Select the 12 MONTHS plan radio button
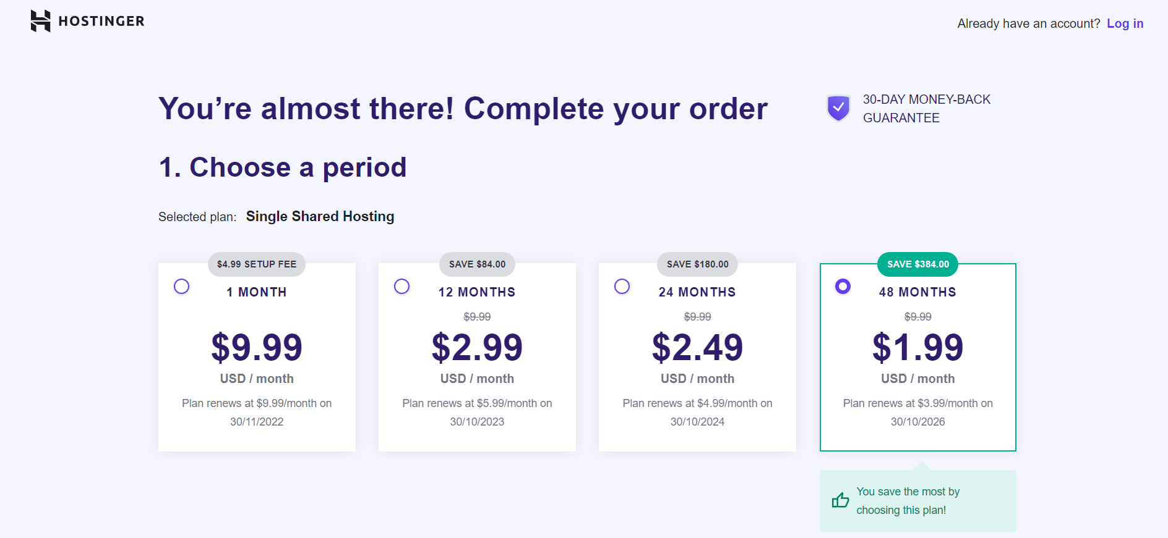 401,286
